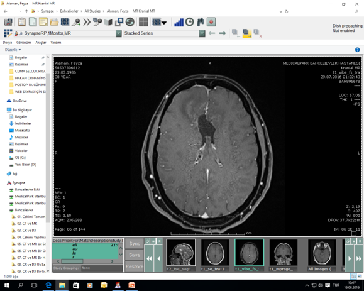Switch to large icons view toggle
Viewport: 364px width, 291px height.
click(360, 276)
